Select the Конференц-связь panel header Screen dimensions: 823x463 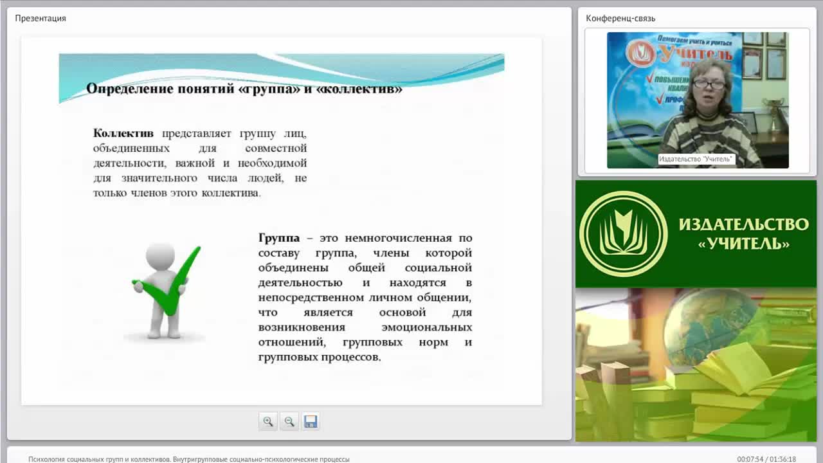click(x=620, y=18)
